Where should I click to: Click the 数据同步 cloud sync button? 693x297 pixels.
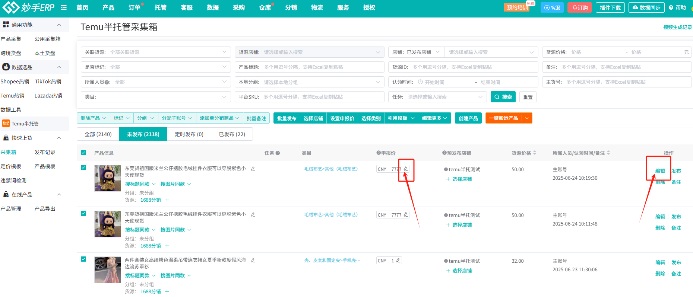pos(646,7)
